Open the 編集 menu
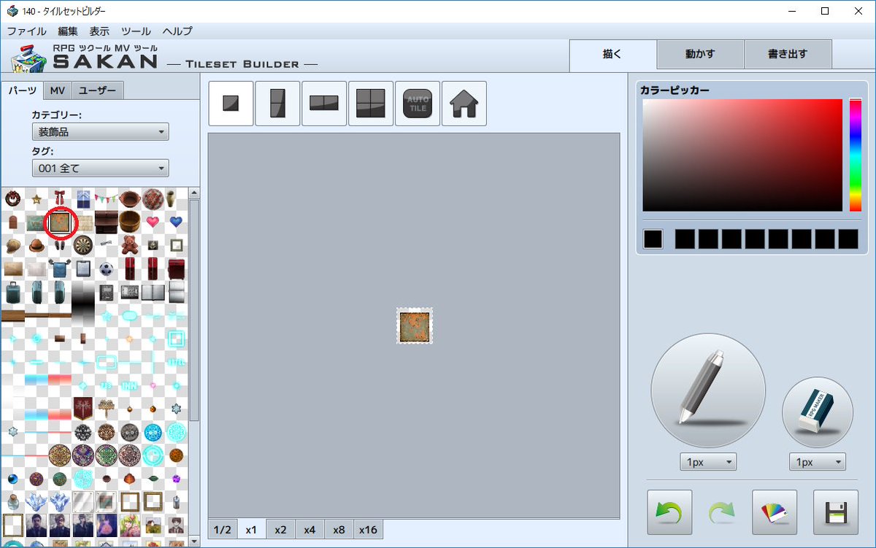 68,31
